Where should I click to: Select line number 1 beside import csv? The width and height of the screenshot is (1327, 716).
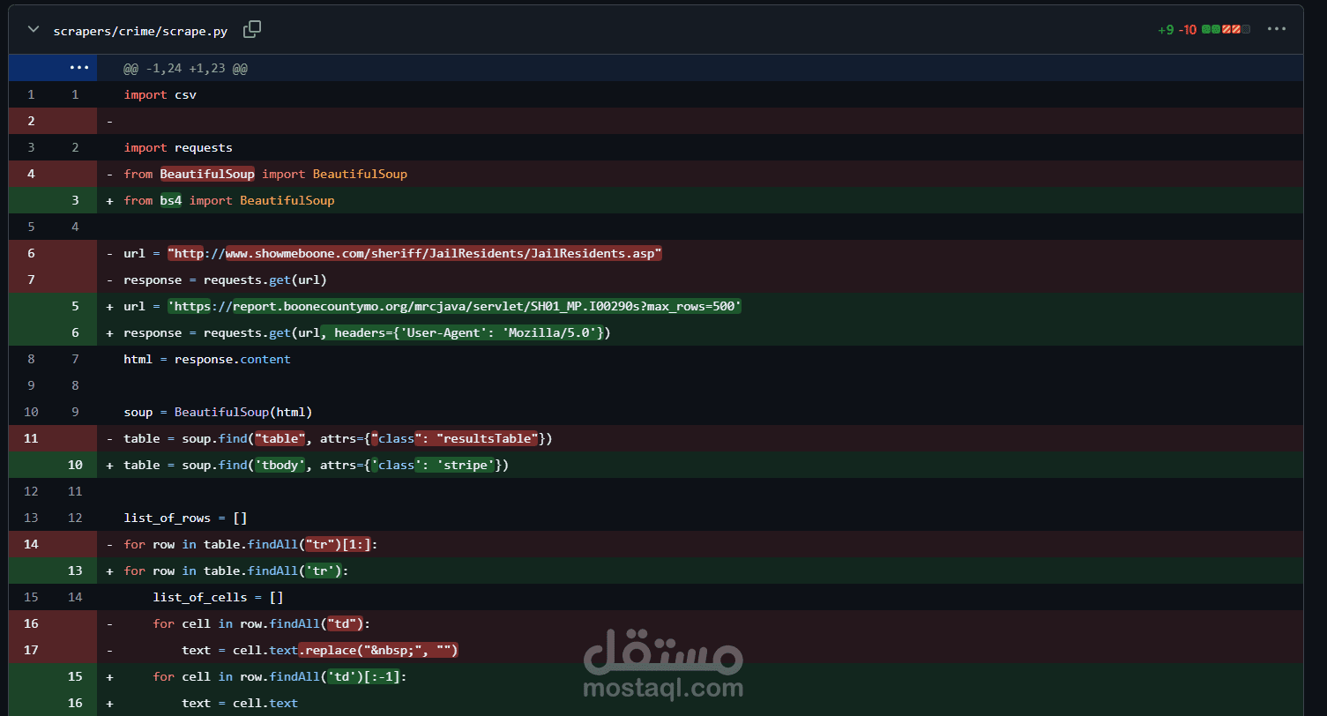(x=31, y=94)
